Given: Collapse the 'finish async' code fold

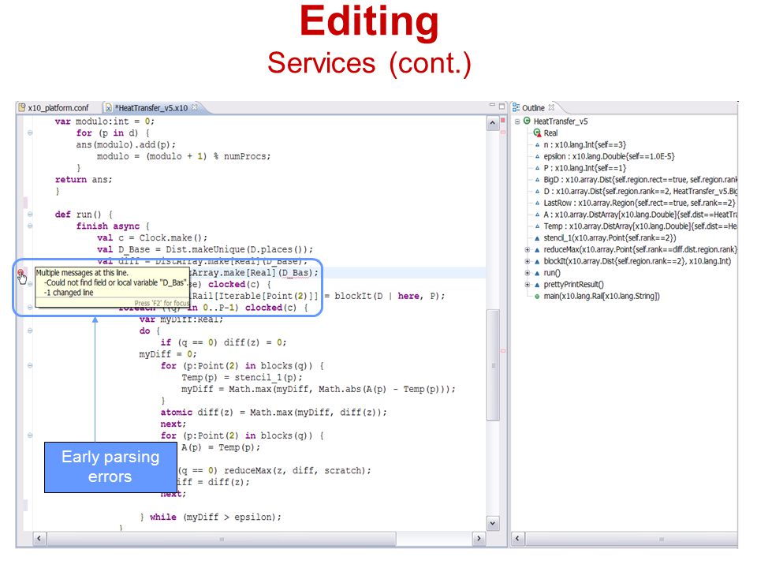Looking at the screenshot, I should (30, 226).
